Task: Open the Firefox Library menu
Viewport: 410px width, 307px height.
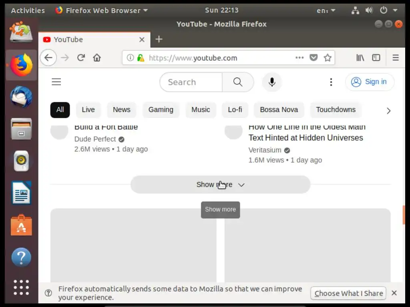Action: point(360,58)
